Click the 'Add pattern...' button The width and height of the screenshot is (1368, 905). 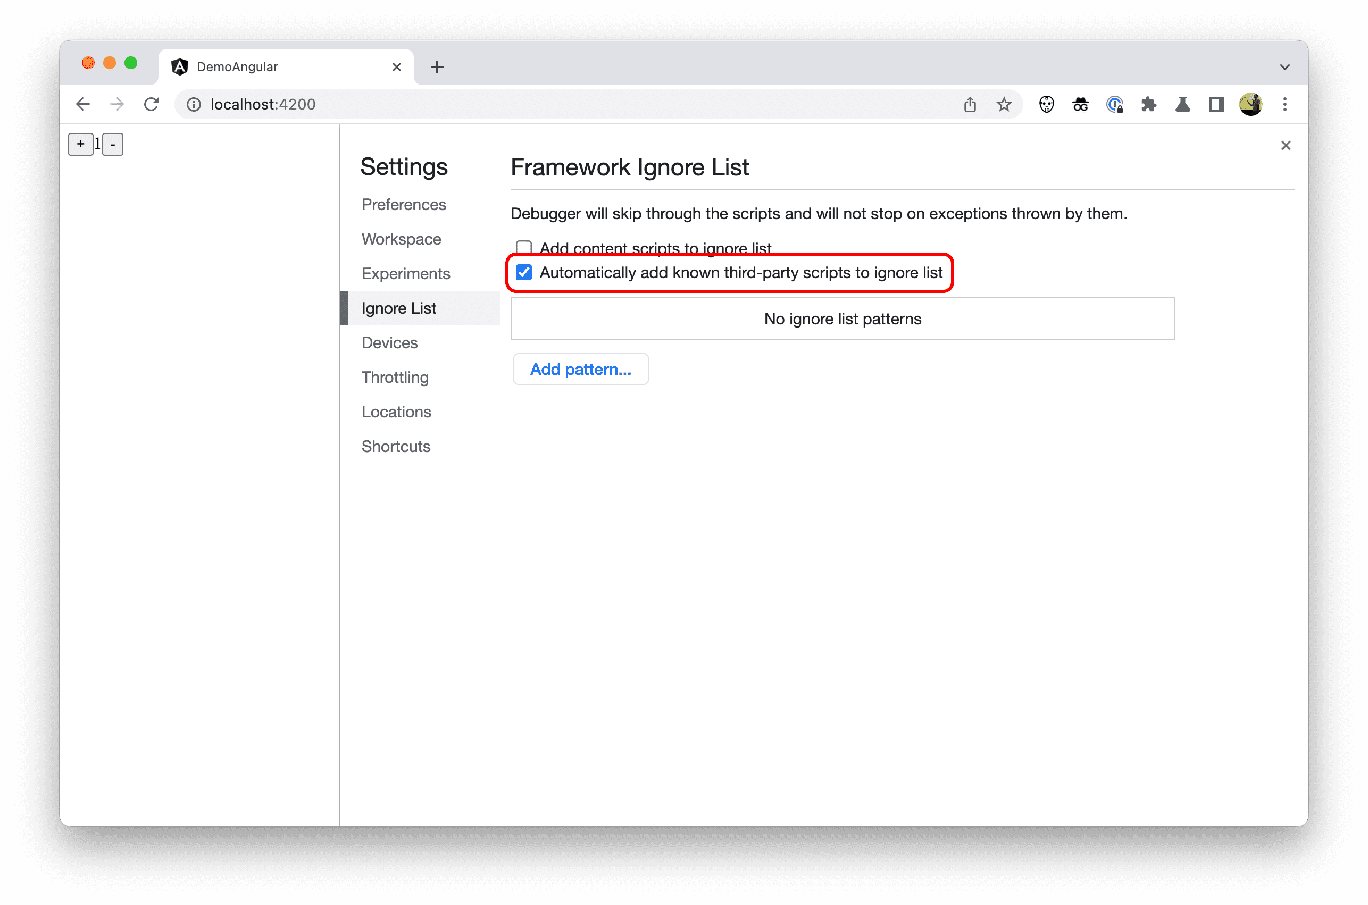pos(581,368)
